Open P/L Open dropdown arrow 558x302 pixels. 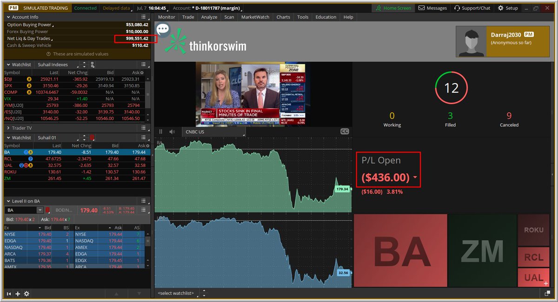click(415, 177)
